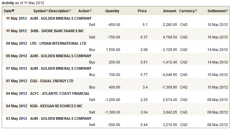This screenshot has height=132, width=232.
Task: Click the Quantity column header
Action: (112, 11)
